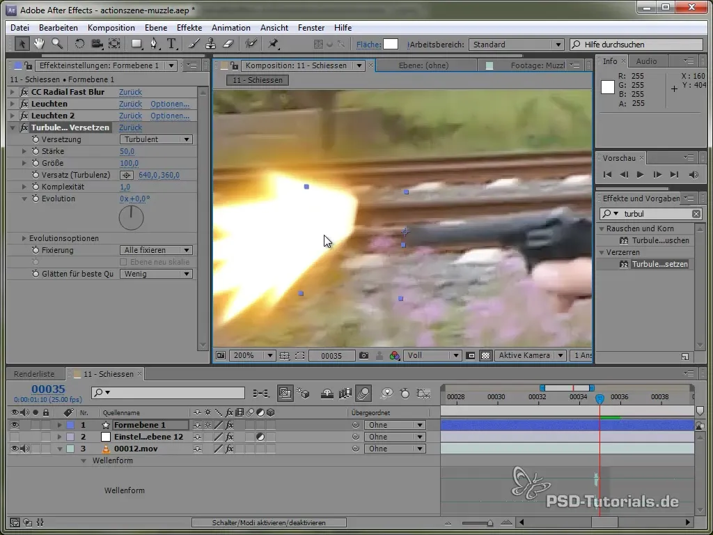Expand the CC Radial Fast Blur effect
Viewport: 713px width, 535px height.
point(13,92)
